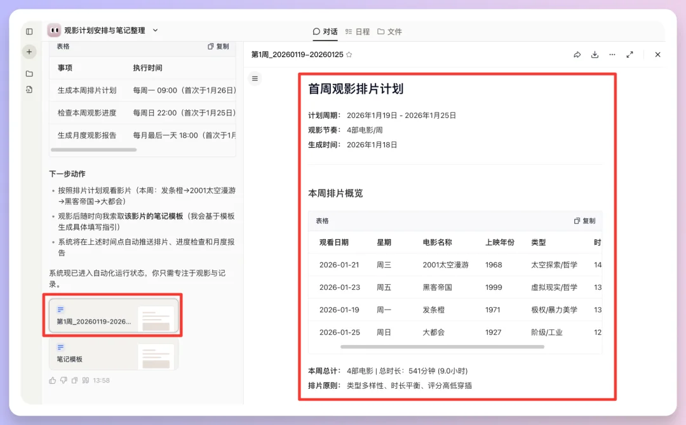Screen dimensions: 686x425
Task: Star the 第1周_20260119-20260125 document
Action: (x=347, y=55)
